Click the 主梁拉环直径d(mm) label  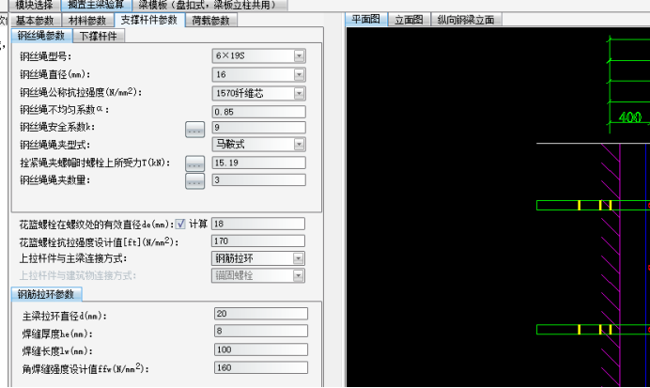click(64, 317)
